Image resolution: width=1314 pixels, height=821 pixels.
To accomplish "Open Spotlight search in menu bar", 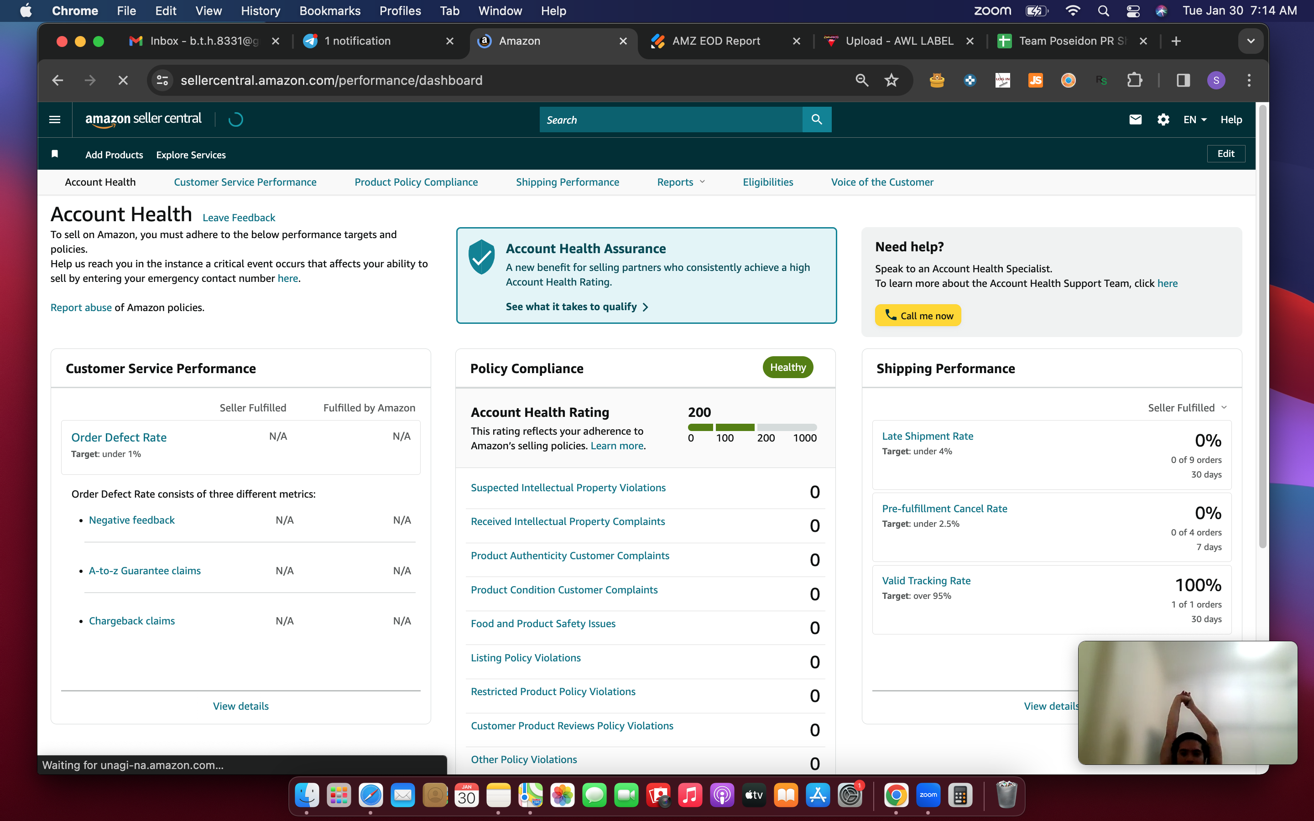I will click(1103, 11).
